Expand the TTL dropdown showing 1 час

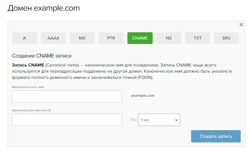click(x=159, y=120)
